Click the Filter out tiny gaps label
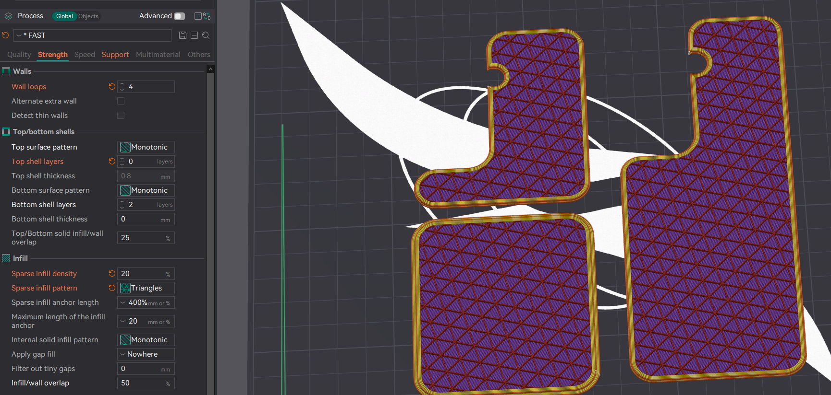This screenshot has height=395, width=831. (43, 369)
